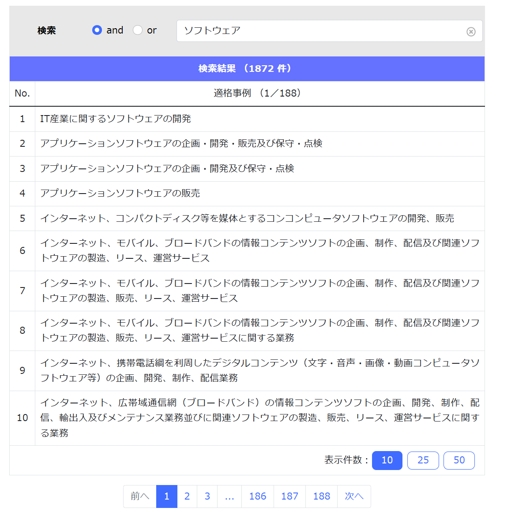511x515 pixels.
Task: Open page 2 of results
Action: tap(187, 496)
